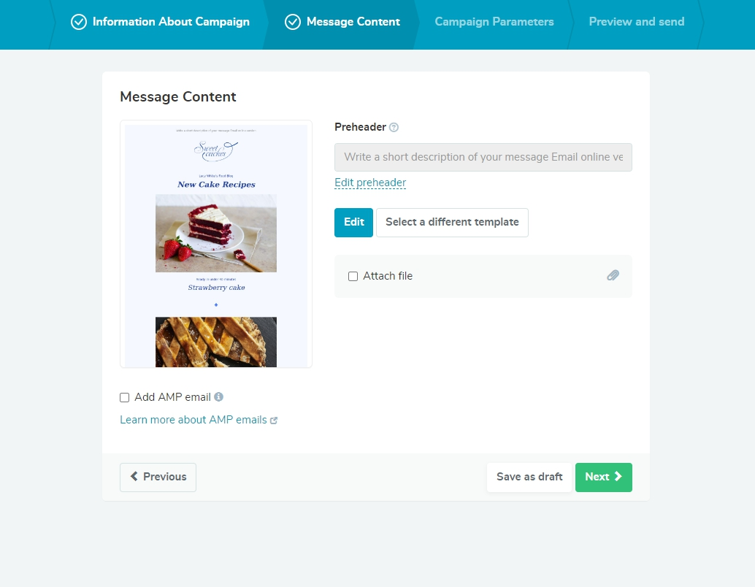Click the paperclip attachment icon
Viewport: 755px width, 587px height.
point(613,275)
